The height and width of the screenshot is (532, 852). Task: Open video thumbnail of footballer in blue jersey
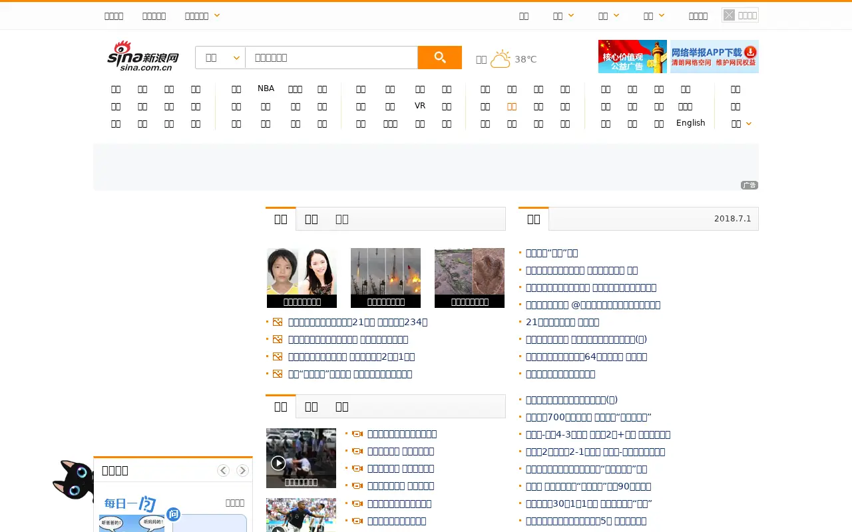pos(301,515)
